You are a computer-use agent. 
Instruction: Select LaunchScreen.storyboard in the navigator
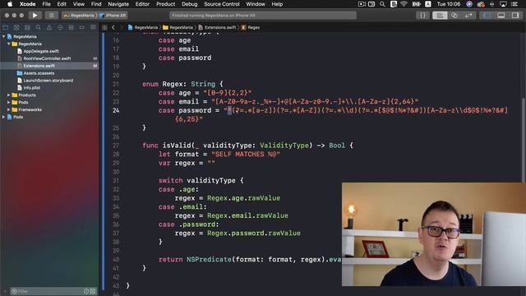point(49,81)
